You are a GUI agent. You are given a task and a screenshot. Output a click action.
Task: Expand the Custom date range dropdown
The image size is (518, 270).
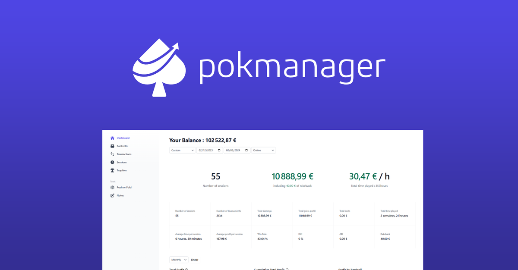tap(182, 151)
